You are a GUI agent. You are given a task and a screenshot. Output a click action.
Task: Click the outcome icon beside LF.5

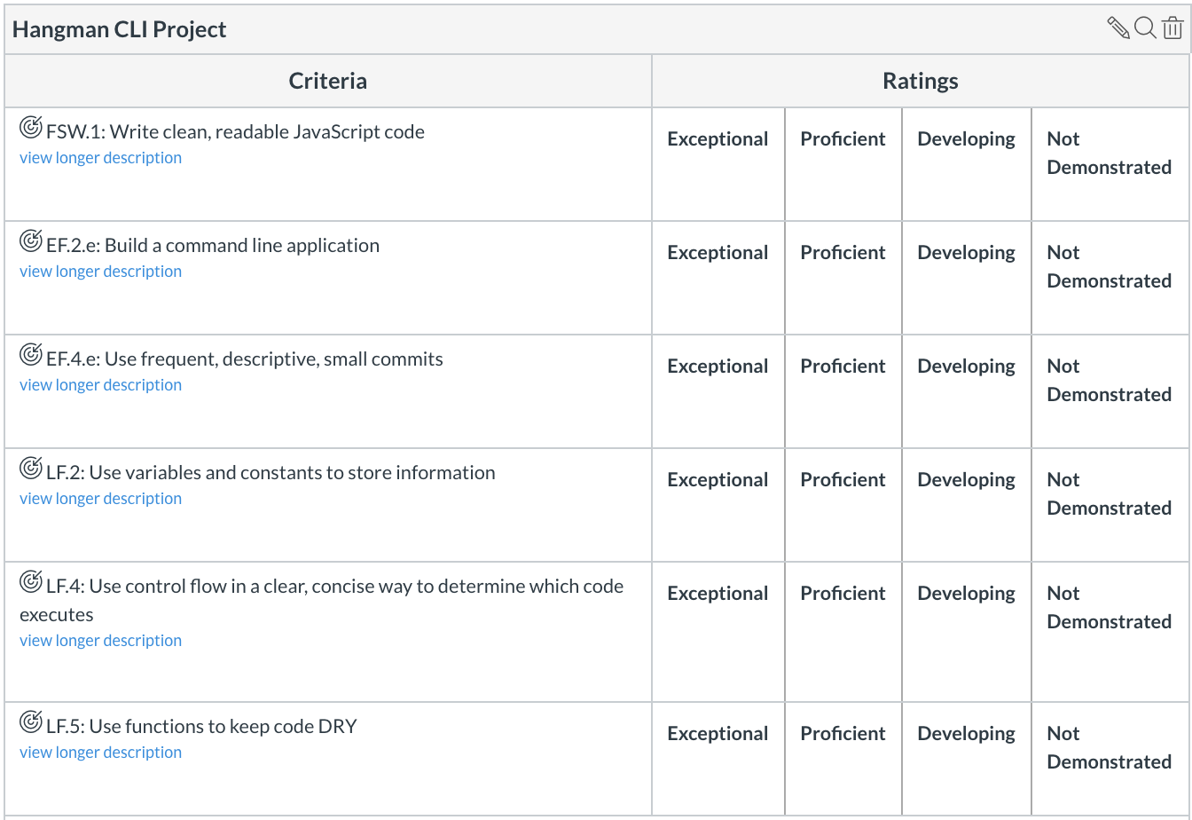click(31, 723)
